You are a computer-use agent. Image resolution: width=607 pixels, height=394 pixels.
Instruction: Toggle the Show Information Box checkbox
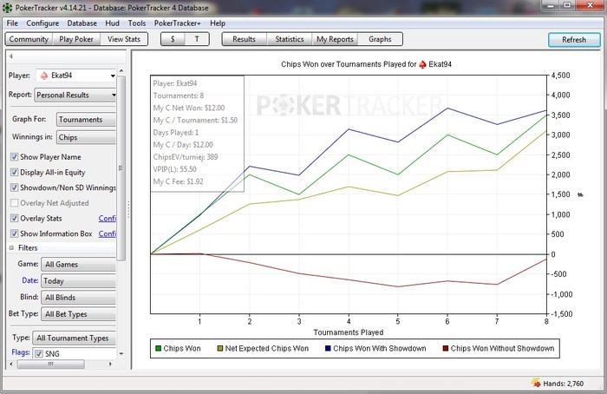[x=14, y=233]
